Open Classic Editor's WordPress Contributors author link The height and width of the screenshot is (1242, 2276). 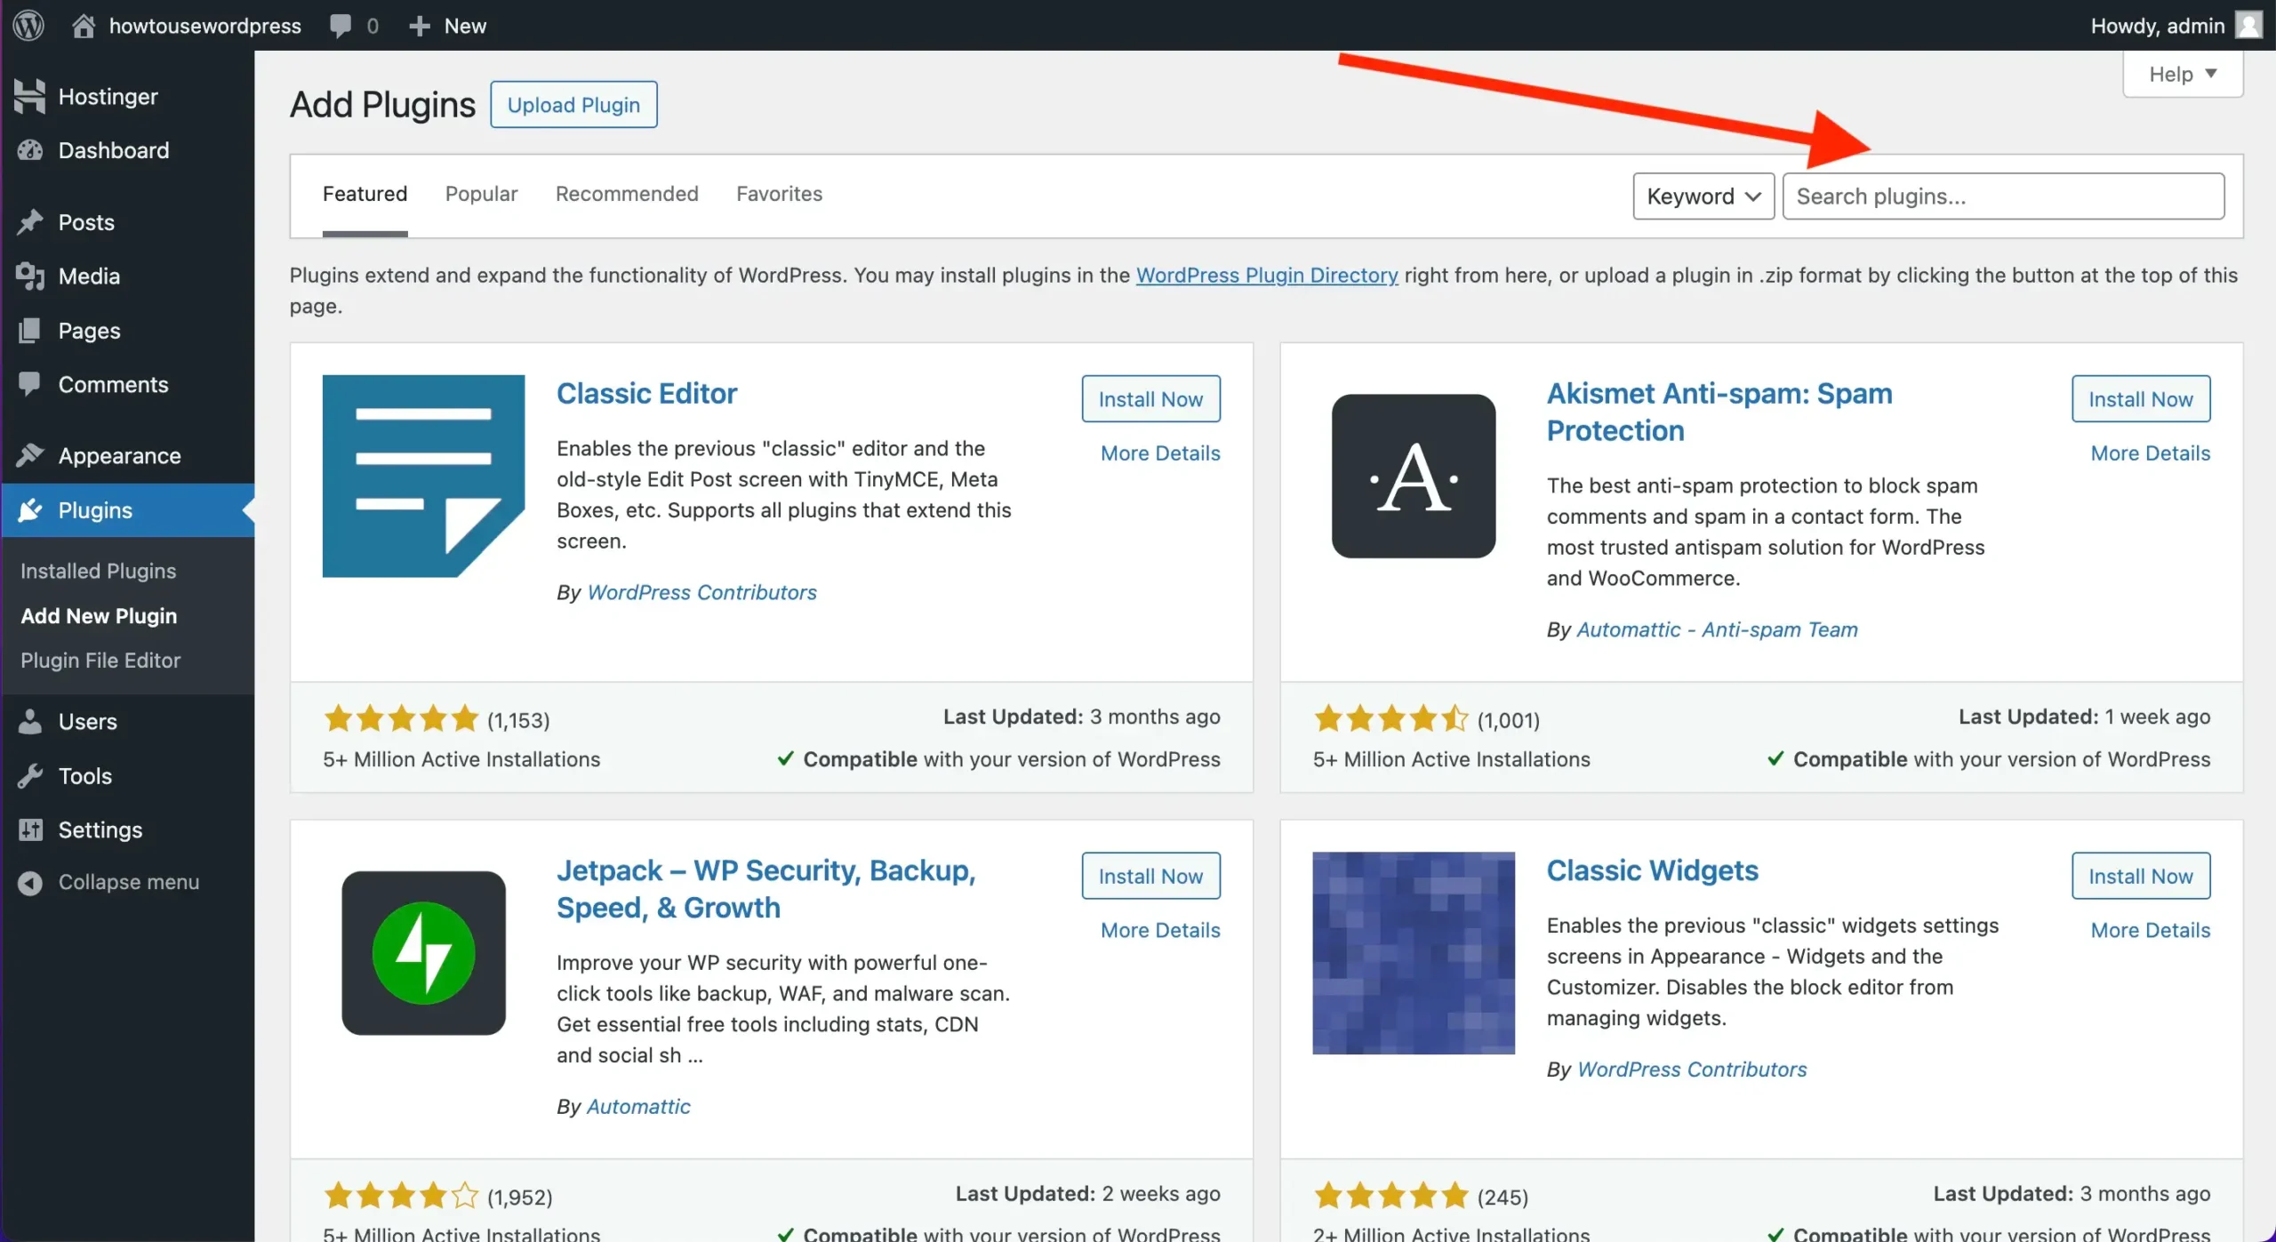click(x=701, y=592)
